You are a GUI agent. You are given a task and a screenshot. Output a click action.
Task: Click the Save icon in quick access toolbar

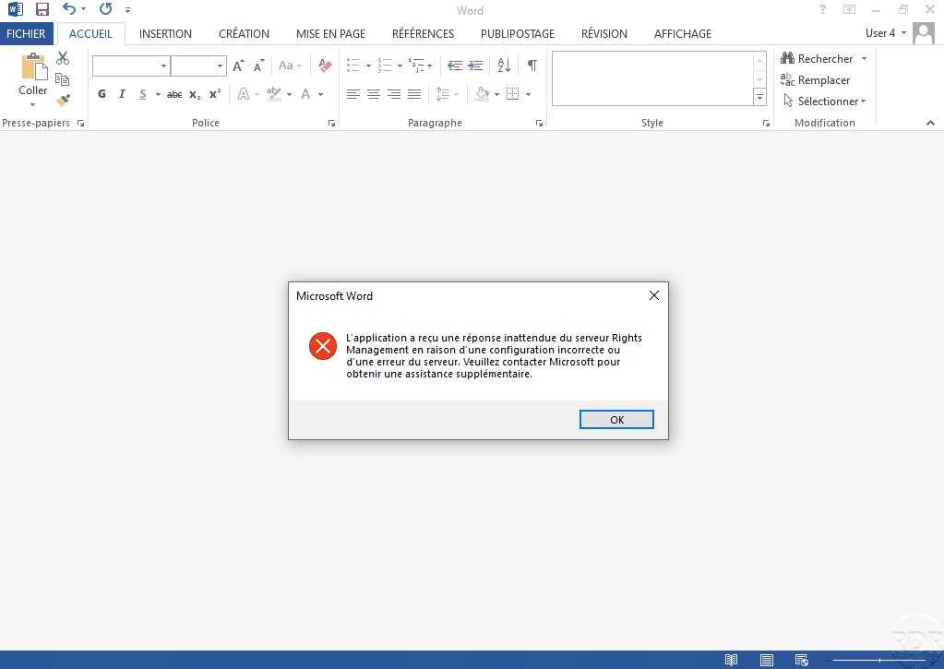point(42,9)
